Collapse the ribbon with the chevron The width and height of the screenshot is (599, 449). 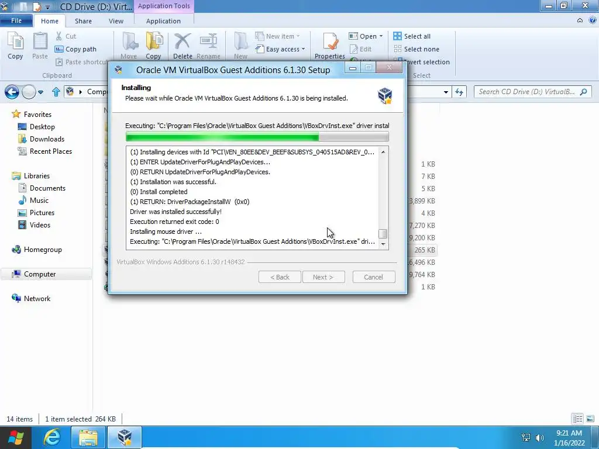tap(580, 20)
